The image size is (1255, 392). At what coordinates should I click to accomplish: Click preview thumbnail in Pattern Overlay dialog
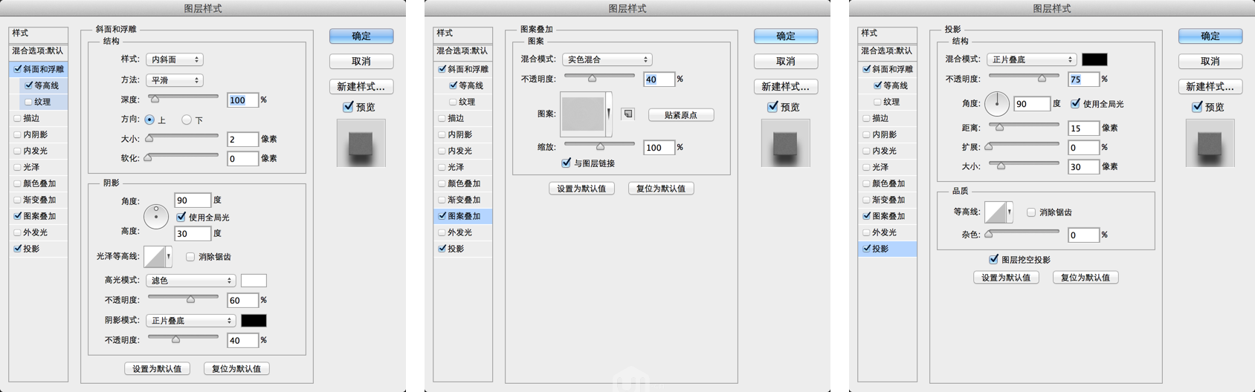click(x=786, y=143)
